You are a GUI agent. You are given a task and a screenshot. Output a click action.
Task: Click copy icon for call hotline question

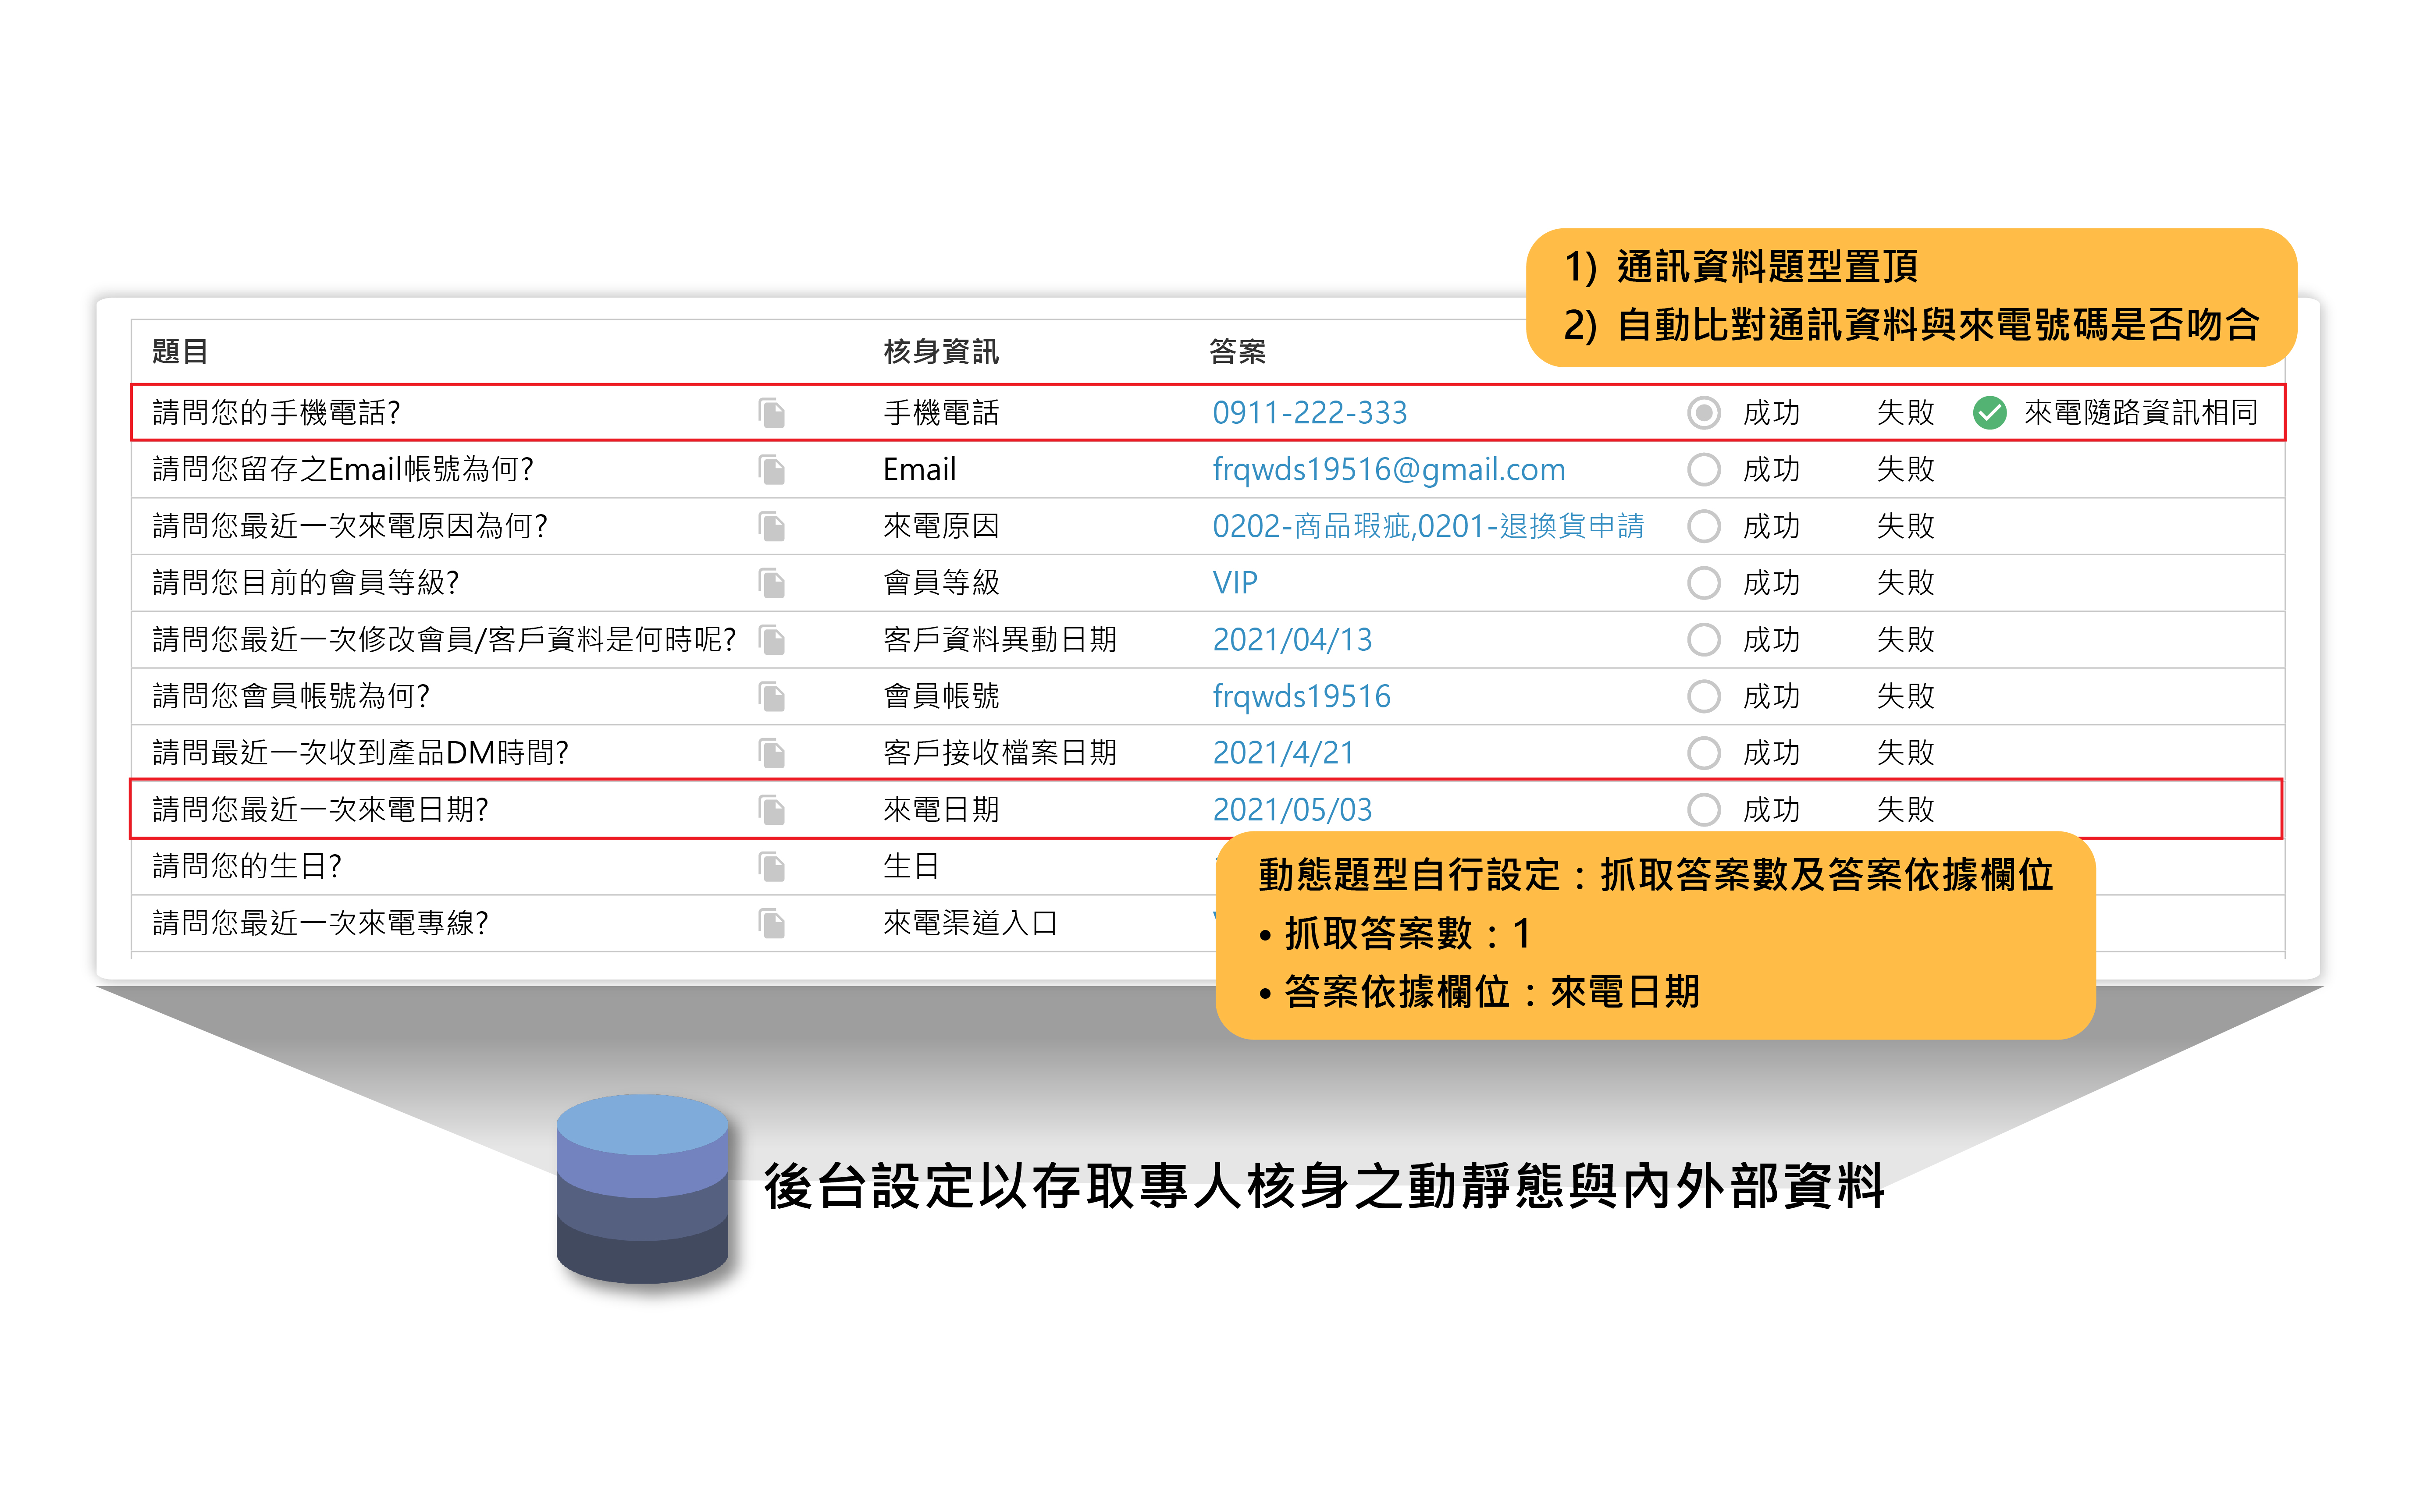[x=771, y=923]
